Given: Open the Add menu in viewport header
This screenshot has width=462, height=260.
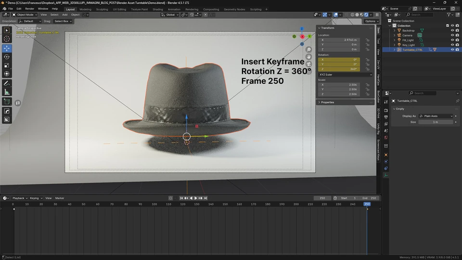Looking at the screenshot, I should (64, 15).
